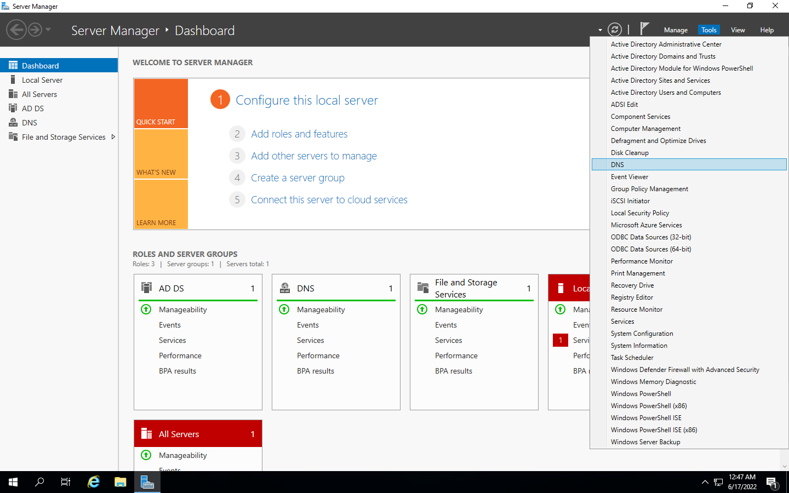Click the red All Servers tile icon

pyautogui.click(x=146, y=433)
